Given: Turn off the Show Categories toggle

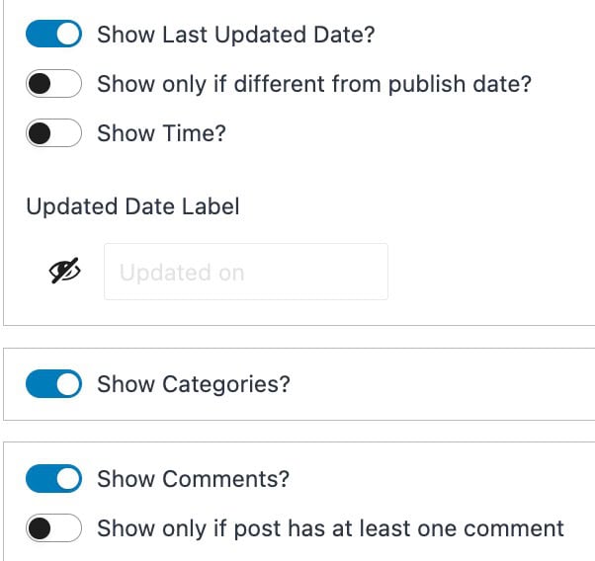Looking at the screenshot, I should 53,384.
